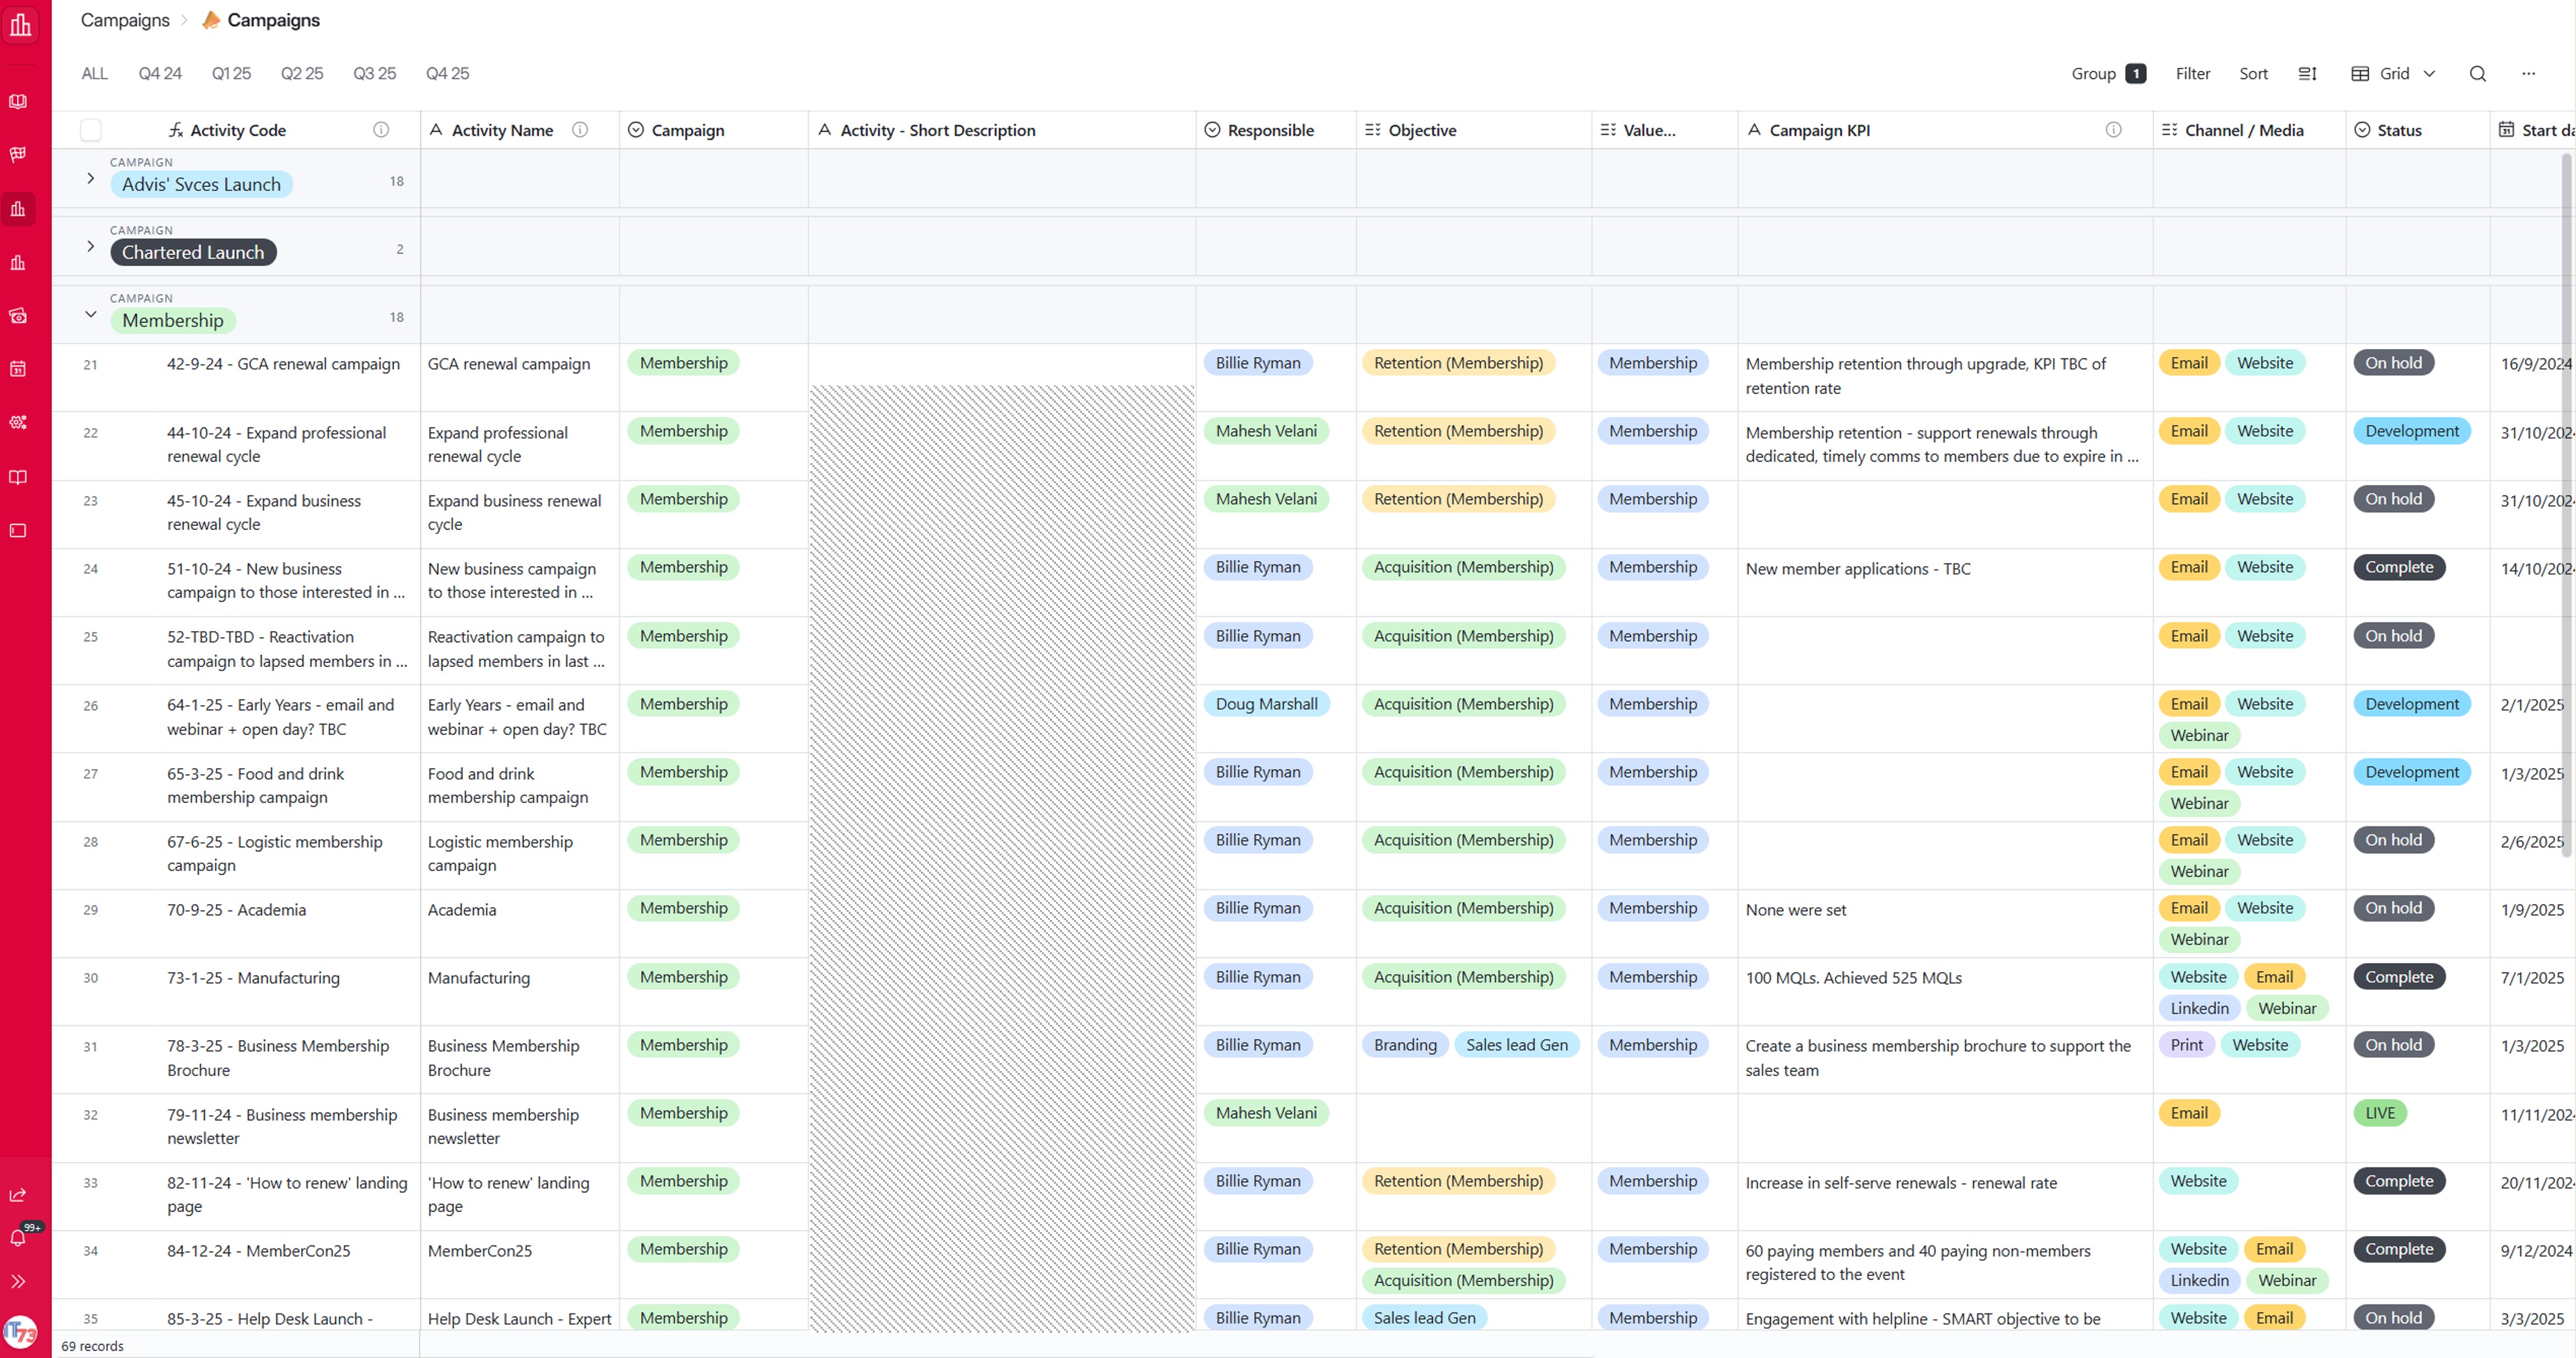Click the Filter button

point(2192,73)
